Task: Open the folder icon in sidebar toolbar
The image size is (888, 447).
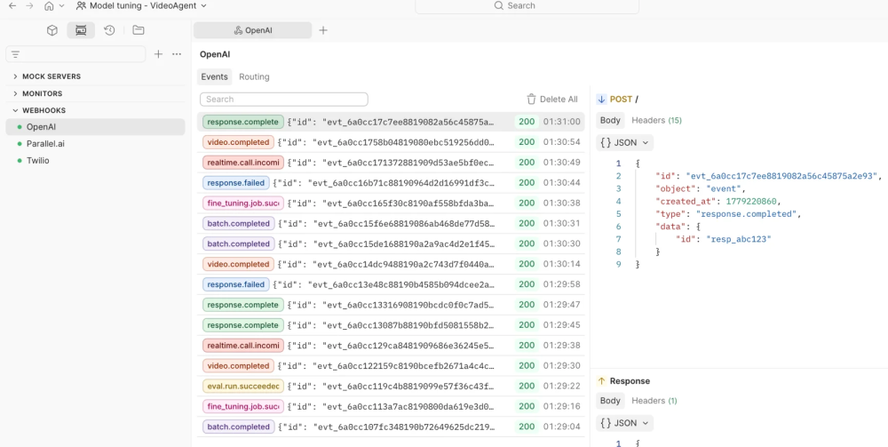Action: (139, 30)
